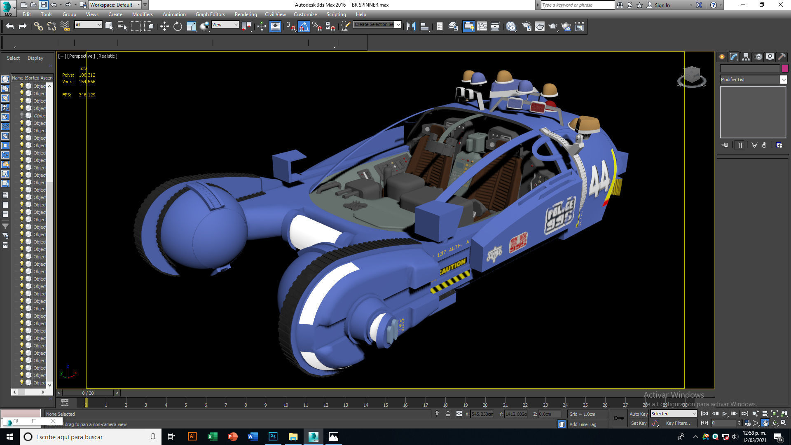The width and height of the screenshot is (791, 445).
Task: Switch to the Motion panel tab
Action: tap(758, 57)
